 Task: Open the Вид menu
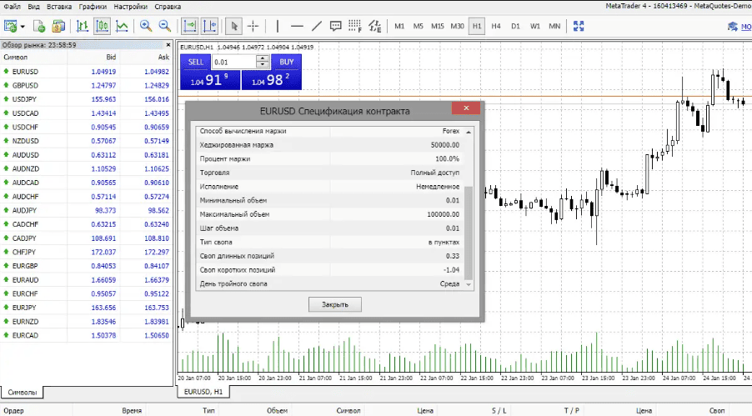click(33, 7)
